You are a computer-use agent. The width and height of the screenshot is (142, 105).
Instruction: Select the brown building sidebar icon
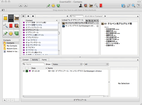pyautogui.click(x=16, y=18)
